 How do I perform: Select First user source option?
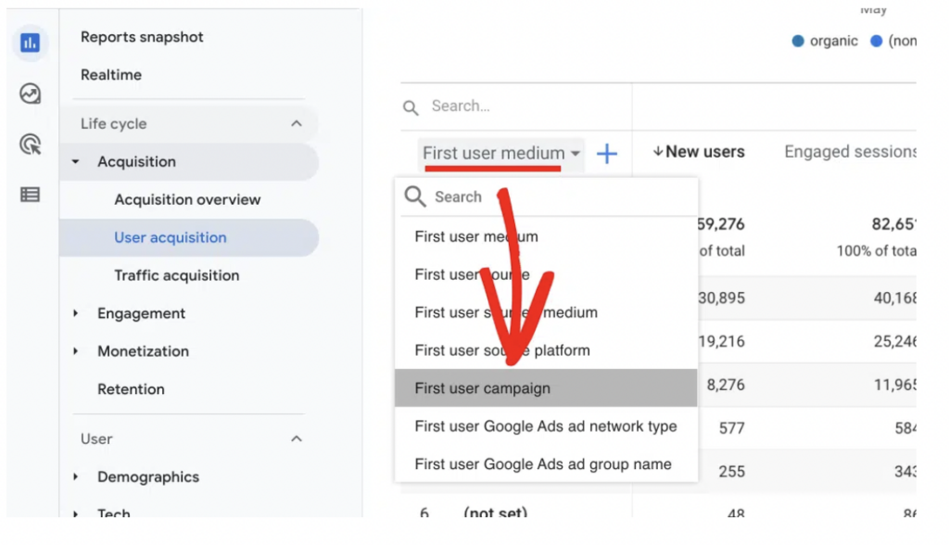546,274
